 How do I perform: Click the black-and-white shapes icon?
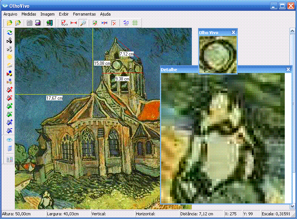tap(10, 41)
